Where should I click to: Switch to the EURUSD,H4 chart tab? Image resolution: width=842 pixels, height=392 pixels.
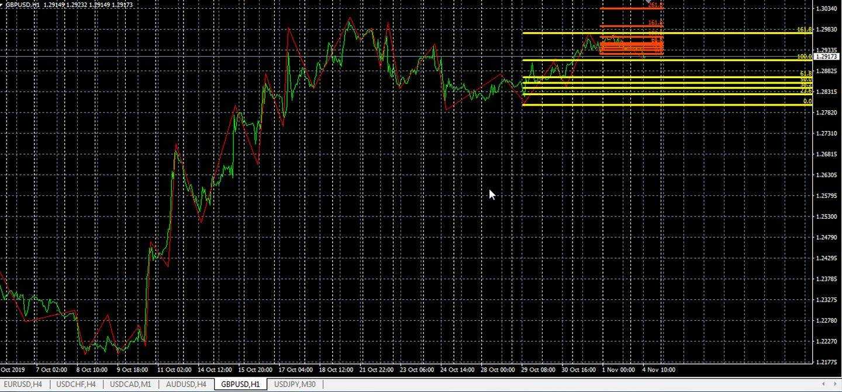tap(25, 384)
